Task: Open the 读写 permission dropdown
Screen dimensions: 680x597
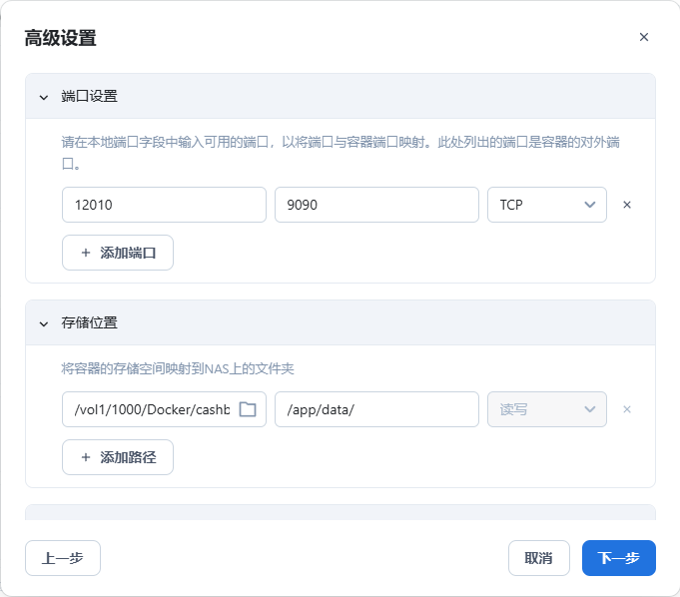Action: (x=547, y=409)
